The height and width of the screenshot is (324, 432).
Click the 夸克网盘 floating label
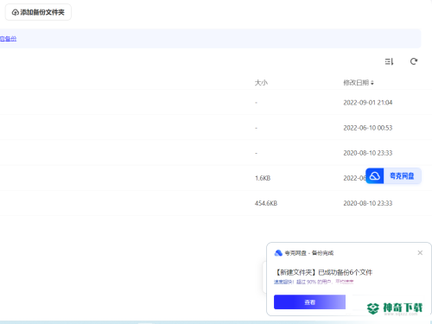coord(402,175)
